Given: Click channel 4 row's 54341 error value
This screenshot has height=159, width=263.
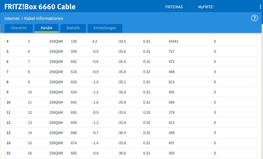Looking at the screenshot, I should 173,41.
